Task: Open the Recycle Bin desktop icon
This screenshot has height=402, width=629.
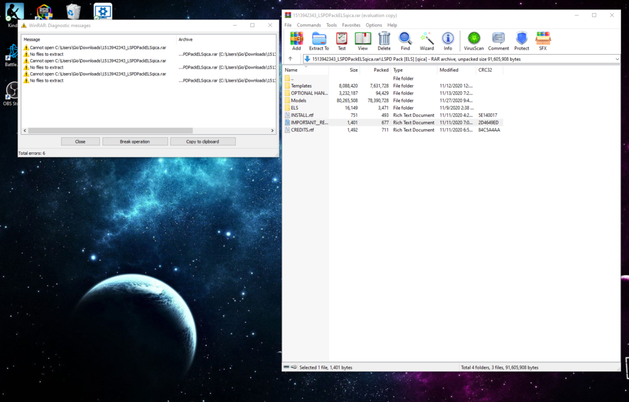Action: pos(74,11)
